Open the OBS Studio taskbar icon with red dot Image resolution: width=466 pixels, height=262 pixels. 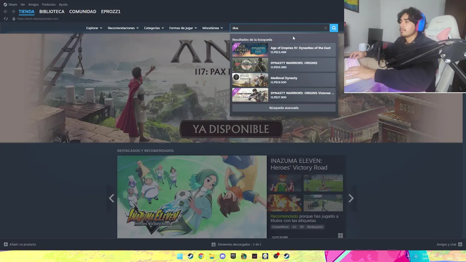(276, 256)
